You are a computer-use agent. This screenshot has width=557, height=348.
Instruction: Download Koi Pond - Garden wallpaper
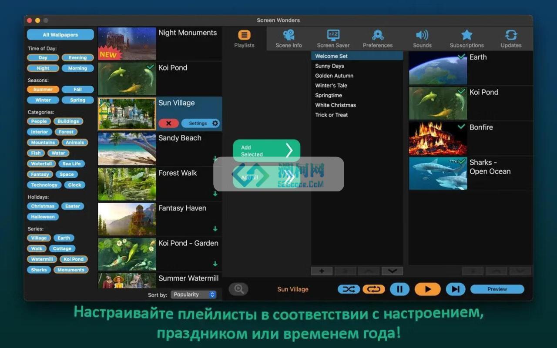tap(215, 264)
